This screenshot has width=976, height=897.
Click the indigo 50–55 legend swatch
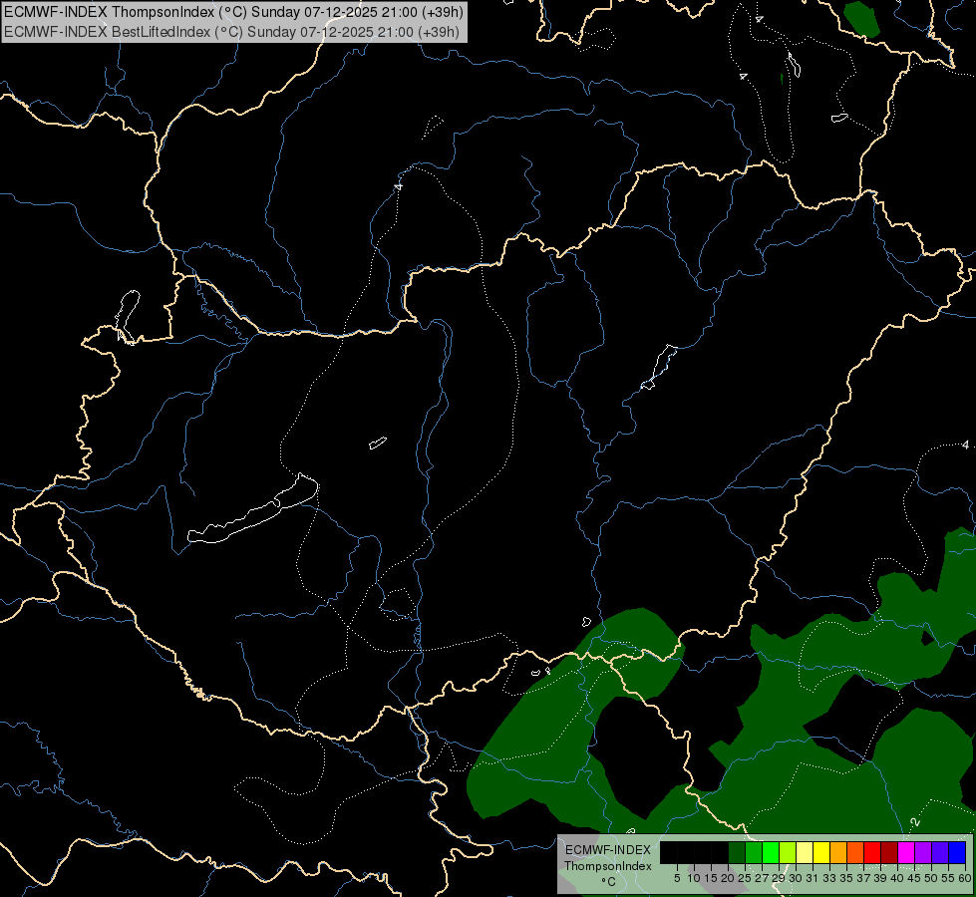[x=940, y=852]
